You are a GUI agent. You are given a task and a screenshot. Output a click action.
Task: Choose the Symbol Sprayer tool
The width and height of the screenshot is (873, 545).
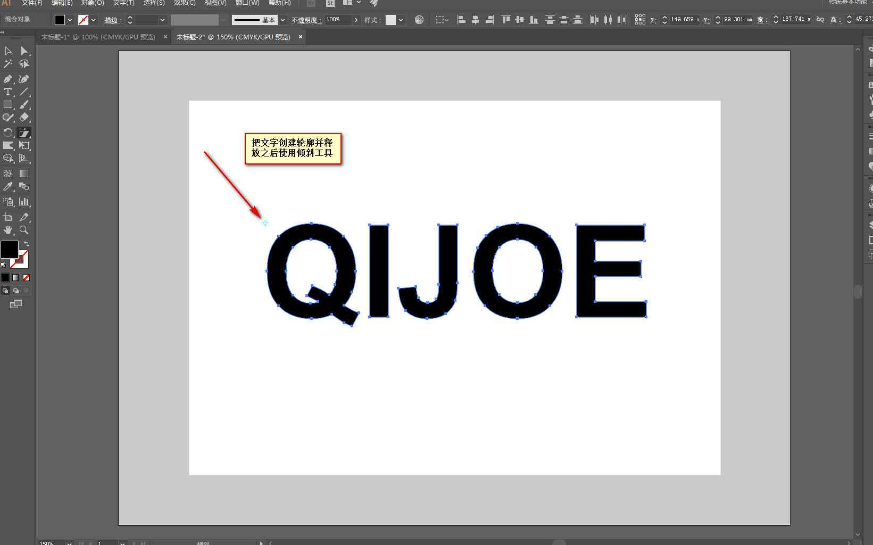[x=8, y=202]
